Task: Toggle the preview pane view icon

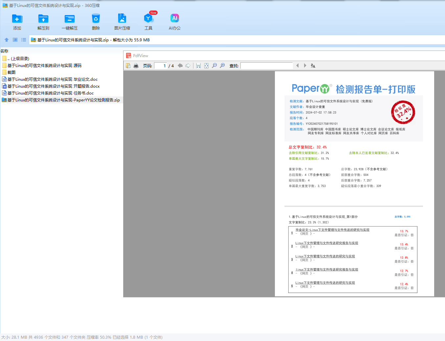Action: tap(15, 40)
